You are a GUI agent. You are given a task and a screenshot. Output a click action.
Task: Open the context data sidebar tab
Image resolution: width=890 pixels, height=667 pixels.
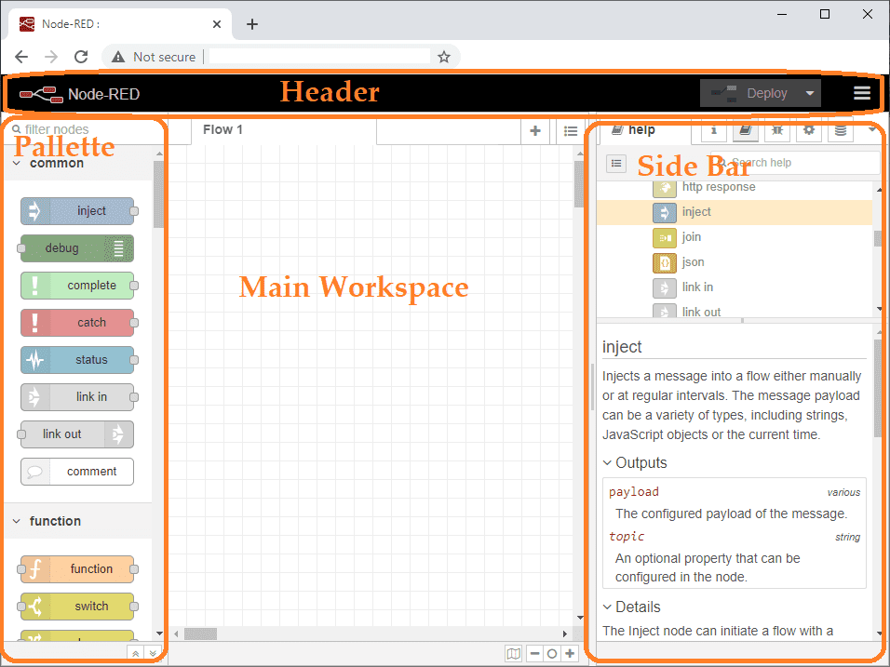(x=841, y=131)
